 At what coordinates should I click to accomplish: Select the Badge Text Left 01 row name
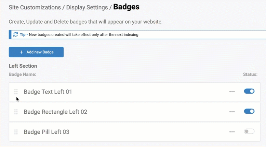point(48,92)
